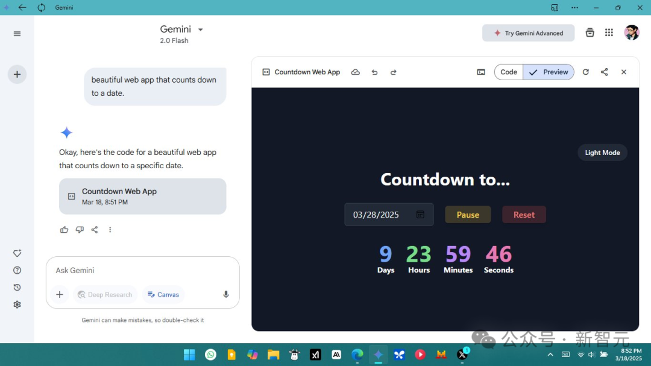The height and width of the screenshot is (366, 651).
Task: Open the taskbar clock and date
Action: tap(628, 355)
